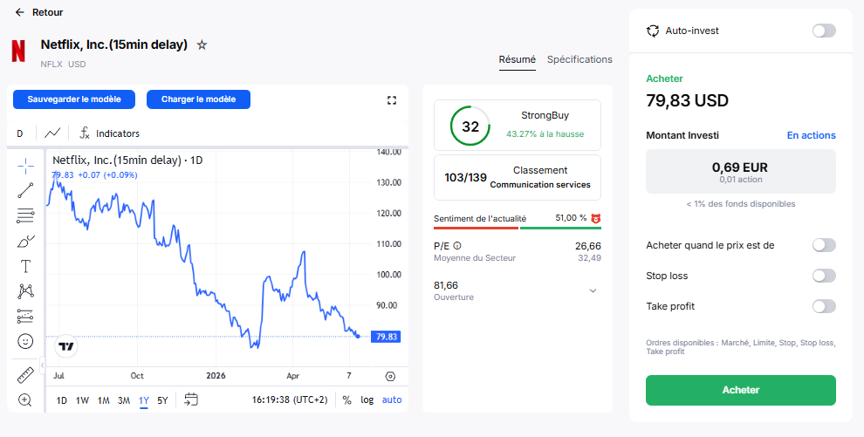This screenshot has height=437, width=864.
Task: Select the 1Y time range
Action: click(144, 400)
